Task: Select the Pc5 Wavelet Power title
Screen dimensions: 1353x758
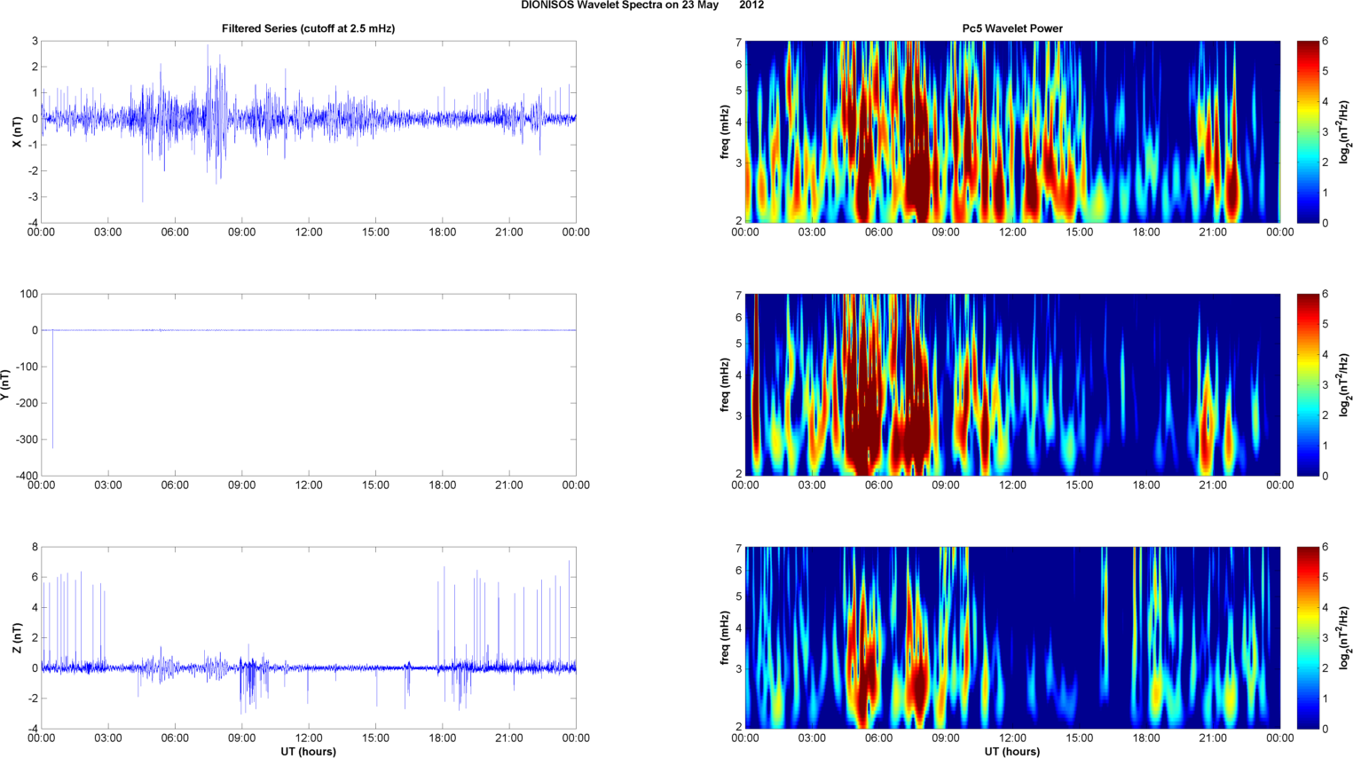Action: (x=1012, y=28)
